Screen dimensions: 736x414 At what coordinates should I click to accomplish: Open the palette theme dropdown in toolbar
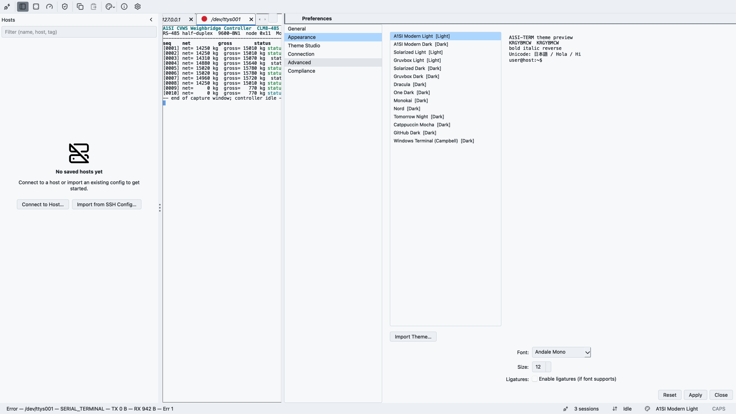(x=110, y=7)
